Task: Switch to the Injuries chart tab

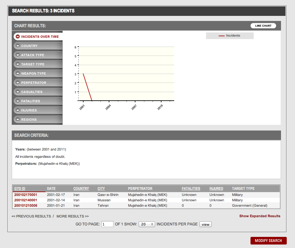Action: [29, 111]
